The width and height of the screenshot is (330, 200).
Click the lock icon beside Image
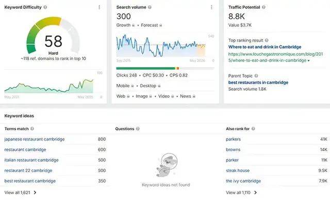(151, 96)
